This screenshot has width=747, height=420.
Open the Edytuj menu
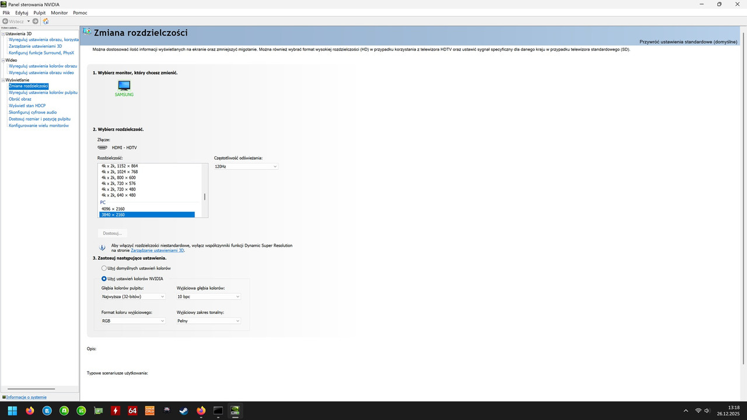click(x=22, y=12)
